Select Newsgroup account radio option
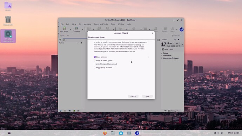The height and width of the screenshot is (136, 242). [x=103, y=68]
